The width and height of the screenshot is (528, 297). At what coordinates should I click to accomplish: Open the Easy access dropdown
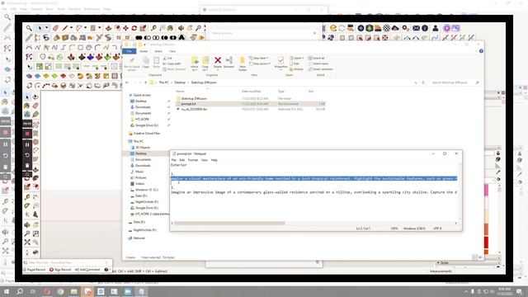click(260, 64)
